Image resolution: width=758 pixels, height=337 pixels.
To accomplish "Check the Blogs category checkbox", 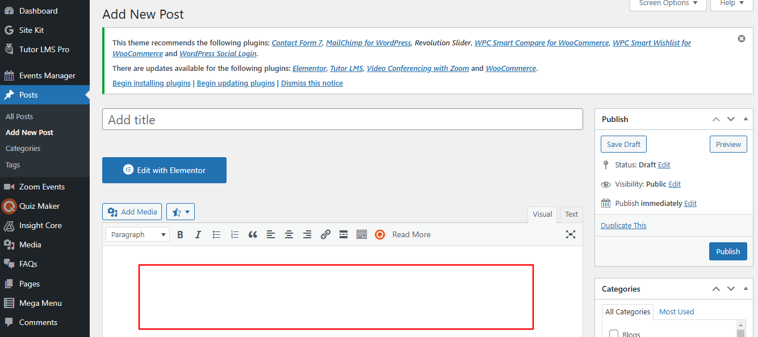I will click(614, 334).
